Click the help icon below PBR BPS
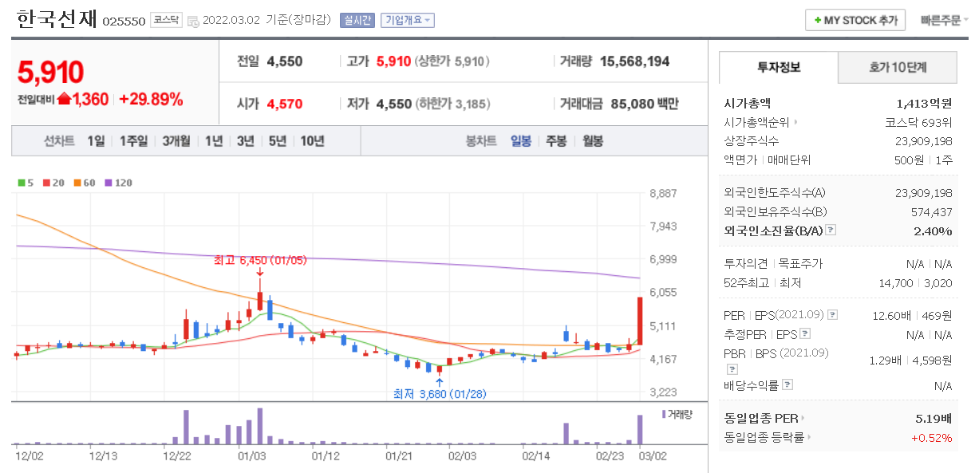The height and width of the screenshot is (473, 971). pos(732,369)
